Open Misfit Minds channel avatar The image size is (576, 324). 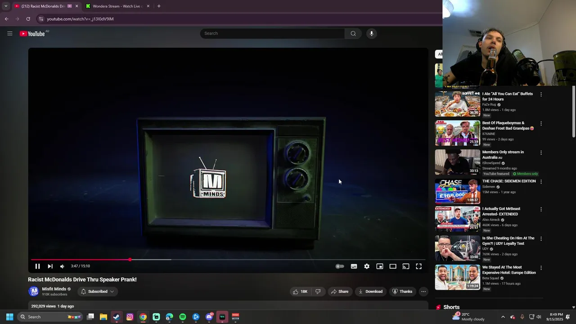click(x=34, y=292)
